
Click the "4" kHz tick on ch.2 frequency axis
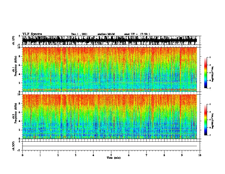click(x=20, y=121)
